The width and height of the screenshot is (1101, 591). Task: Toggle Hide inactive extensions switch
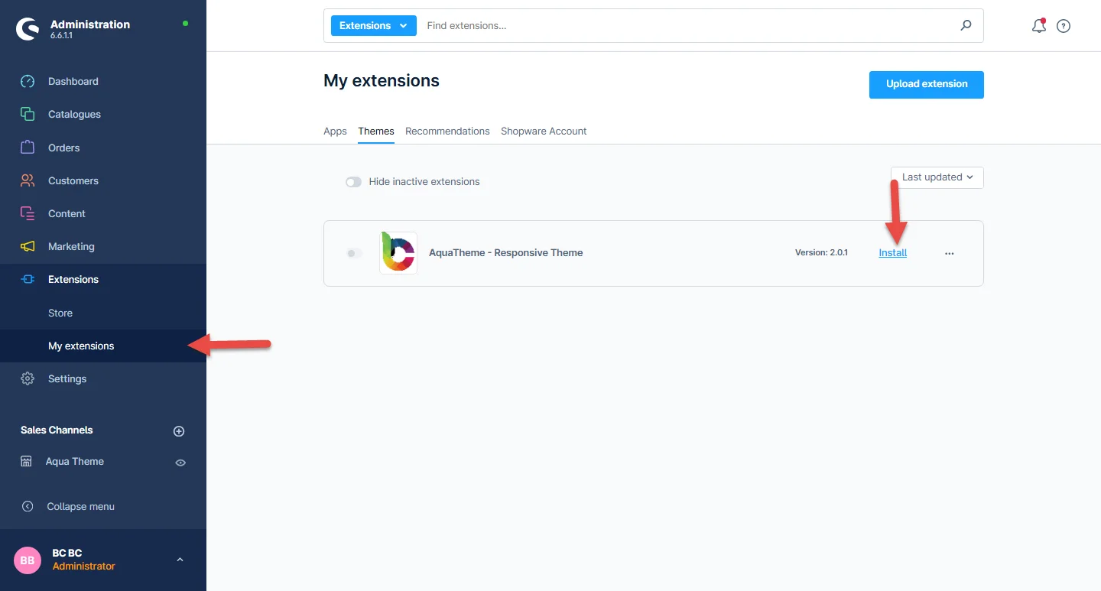(x=353, y=182)
